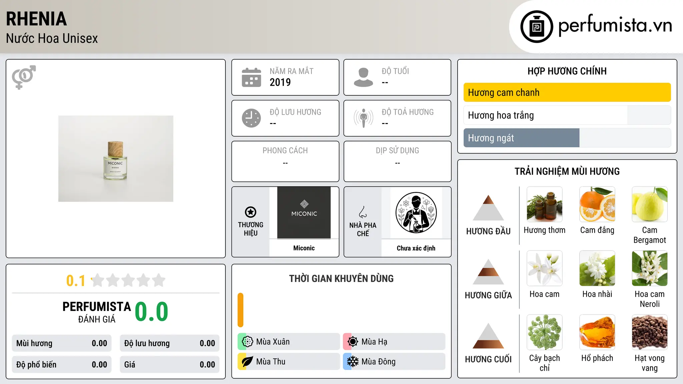Select the Cây bạch chỉ note image
The image size is (683, 384).
pos(545,332)
